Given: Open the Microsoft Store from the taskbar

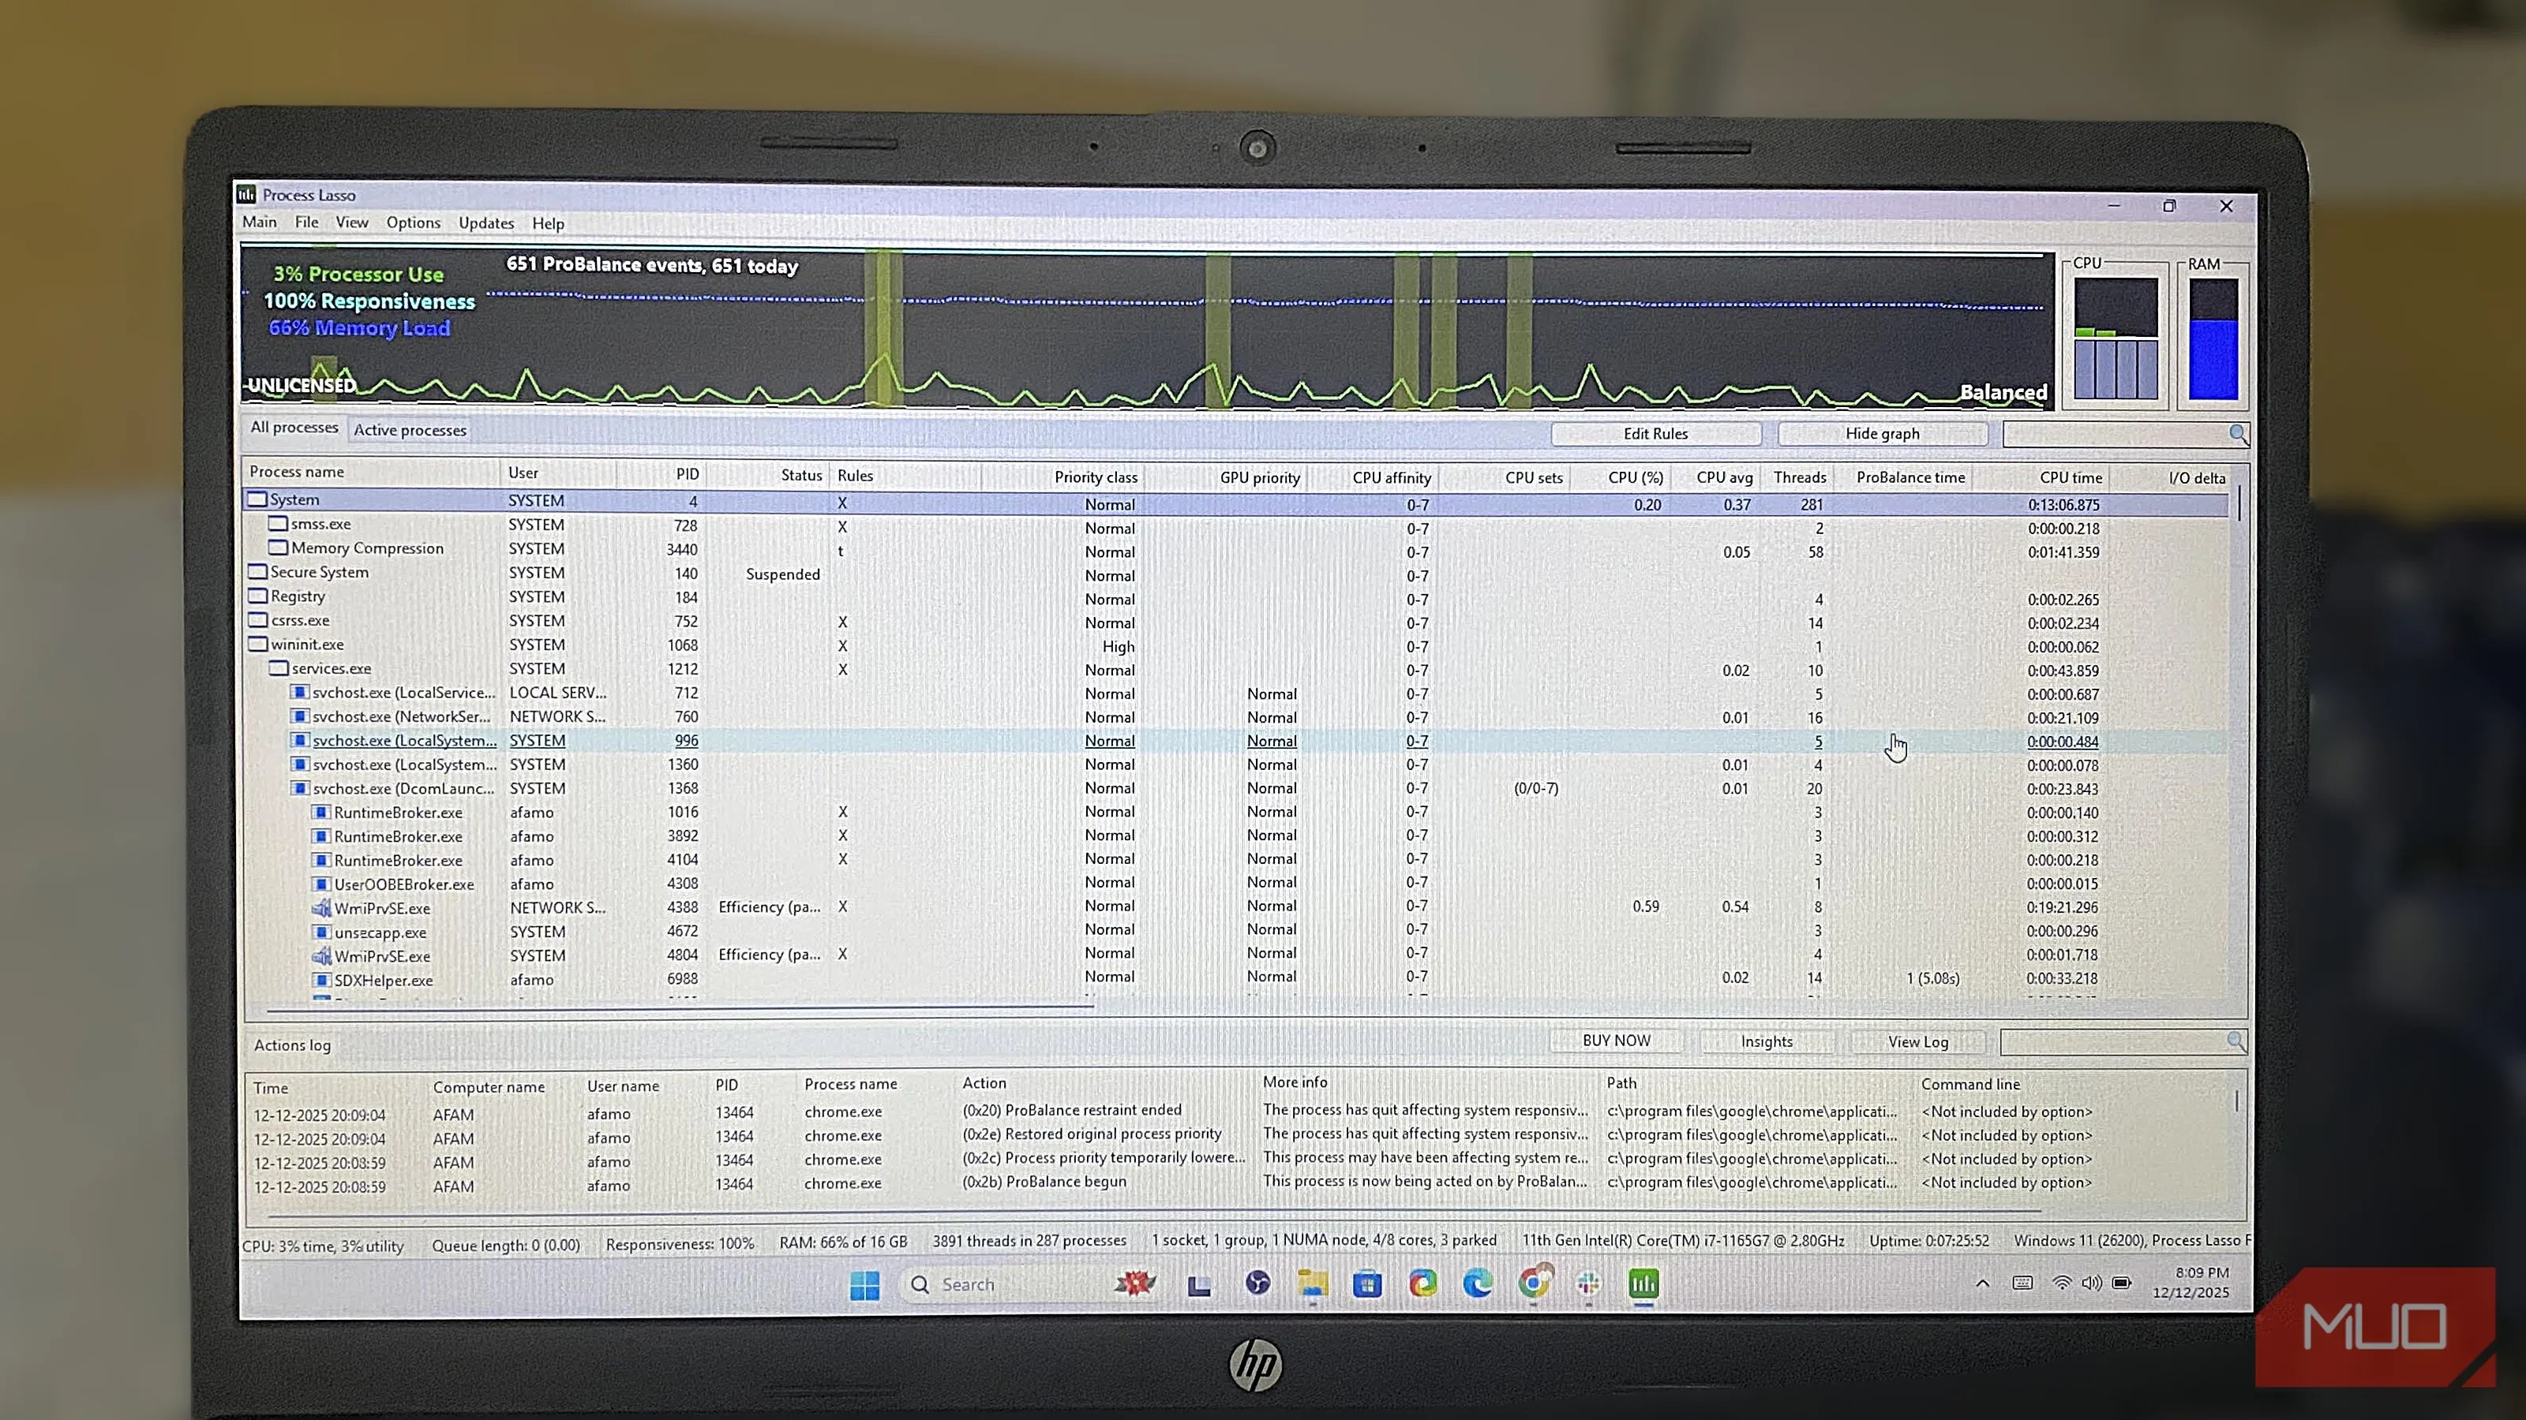Looking at the screenshot, I should tap(1367, 1284).
